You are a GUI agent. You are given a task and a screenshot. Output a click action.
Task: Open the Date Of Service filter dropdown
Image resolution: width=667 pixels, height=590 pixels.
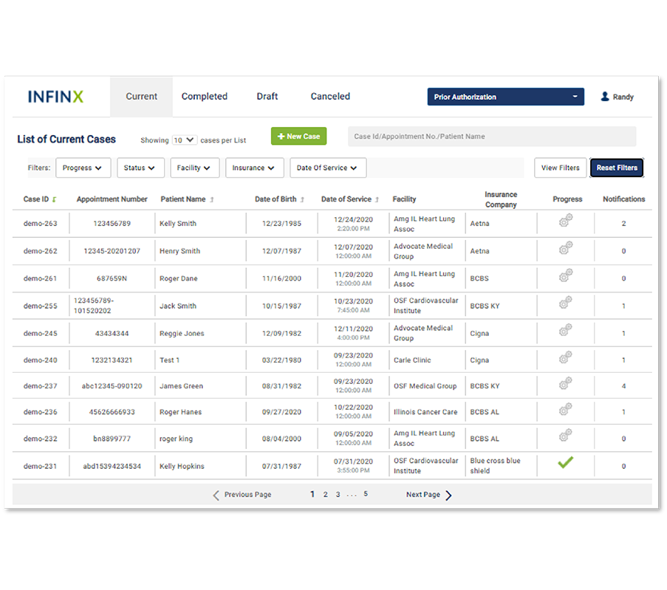(x=327, y=168)
